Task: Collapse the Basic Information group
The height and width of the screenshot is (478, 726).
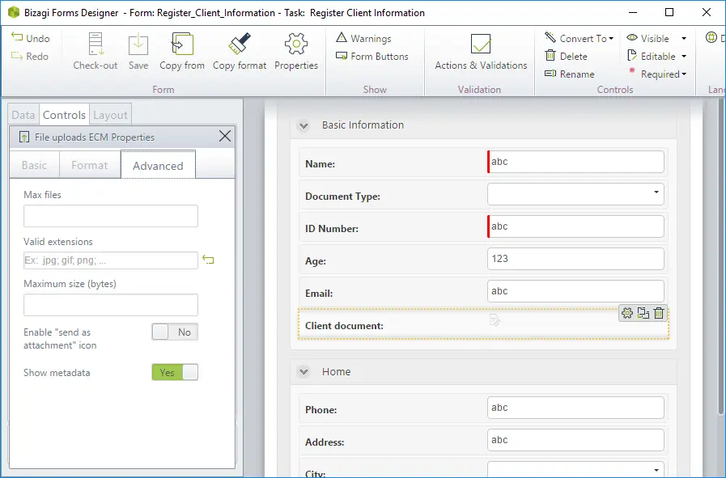Action: pos(304,125)
